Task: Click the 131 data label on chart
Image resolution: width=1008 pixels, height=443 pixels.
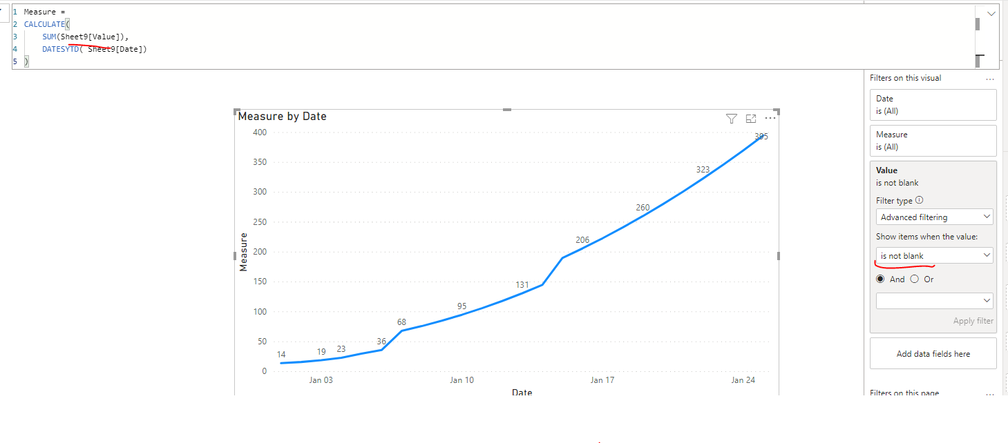Action: click(x=522, y=285)
